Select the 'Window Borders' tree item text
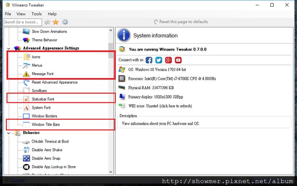Viewport: 297px width, 186px height. 45,116
